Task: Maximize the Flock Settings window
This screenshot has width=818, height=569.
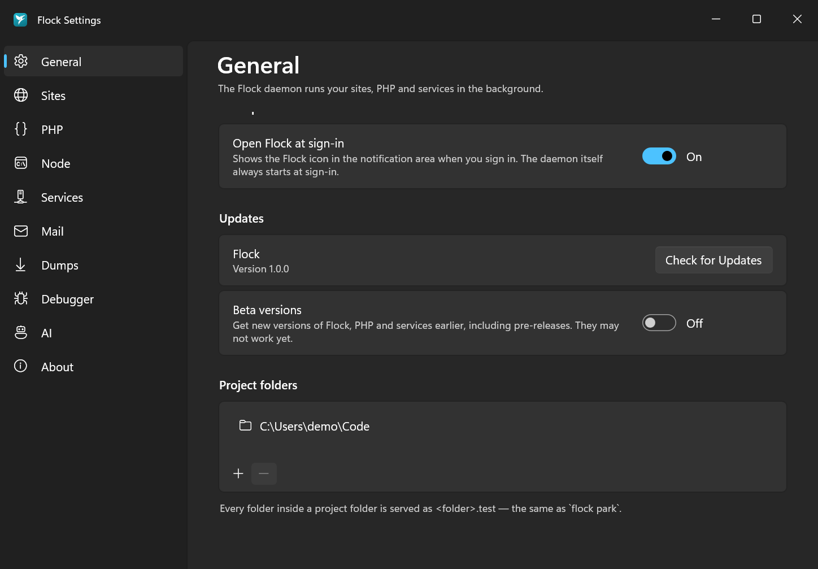Action: (756, 19)
